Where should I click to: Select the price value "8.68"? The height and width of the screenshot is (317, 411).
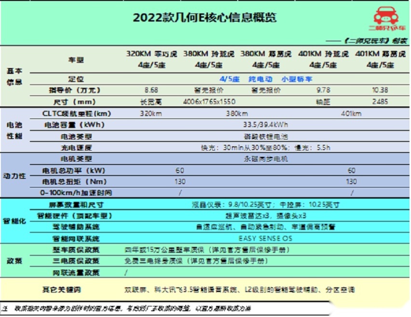coord(151,90)
